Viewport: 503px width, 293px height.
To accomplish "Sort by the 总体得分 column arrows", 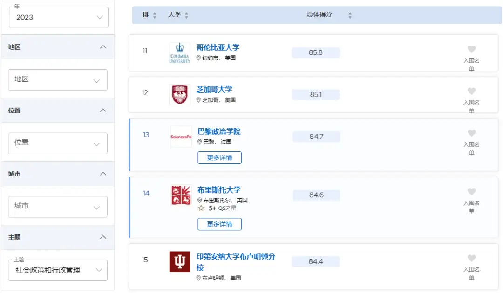I will pos(350,15).
